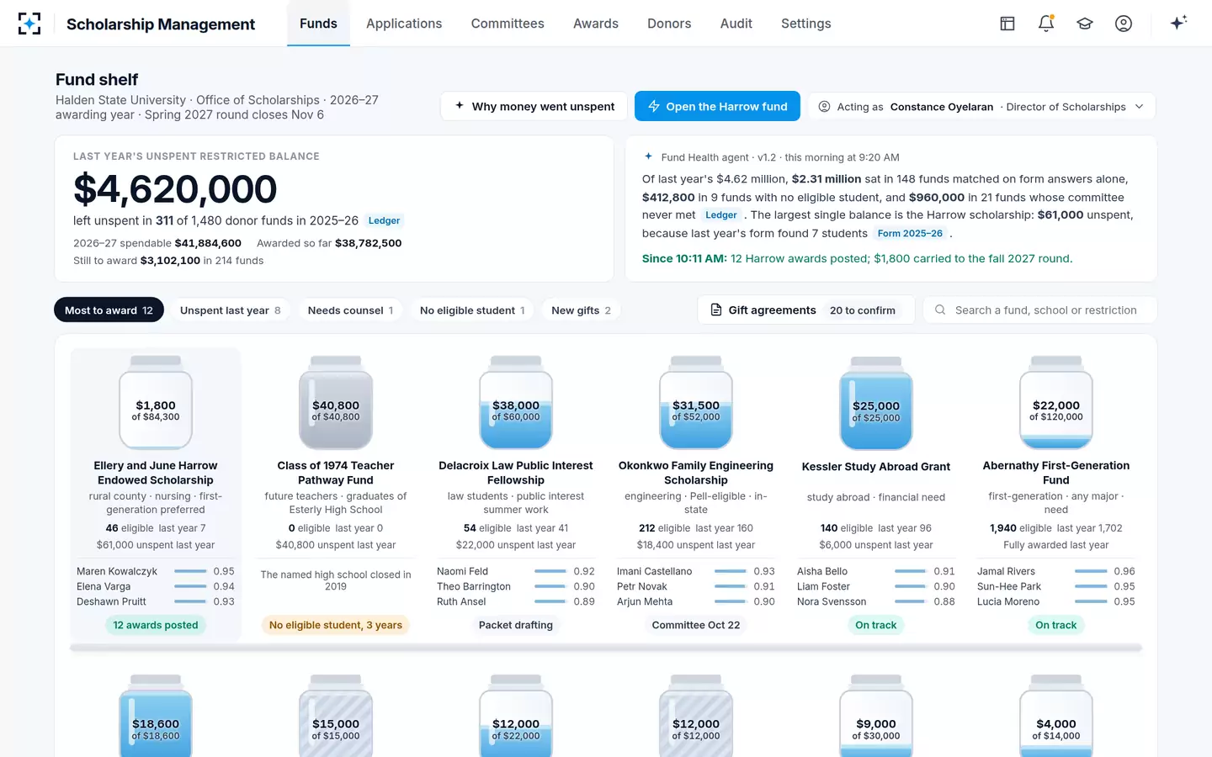
Task: Filter by Needs counsel
Action: 350,310
